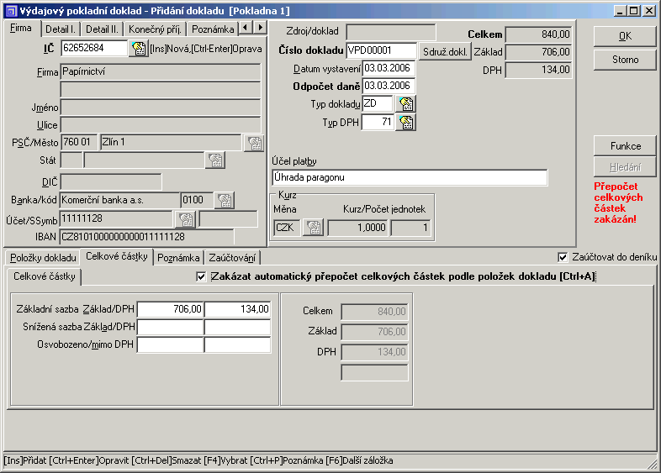Image resolution: width=661 pixels, height=473 pixels.
Task: Click Firma field showing Papírnictví
Action: point(161,72)
